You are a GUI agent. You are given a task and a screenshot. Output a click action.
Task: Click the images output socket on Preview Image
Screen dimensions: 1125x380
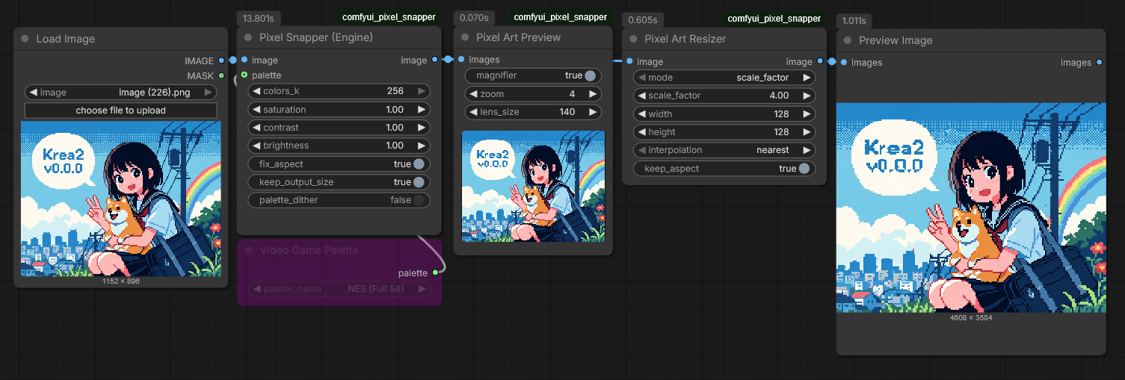coord(1099,62)
